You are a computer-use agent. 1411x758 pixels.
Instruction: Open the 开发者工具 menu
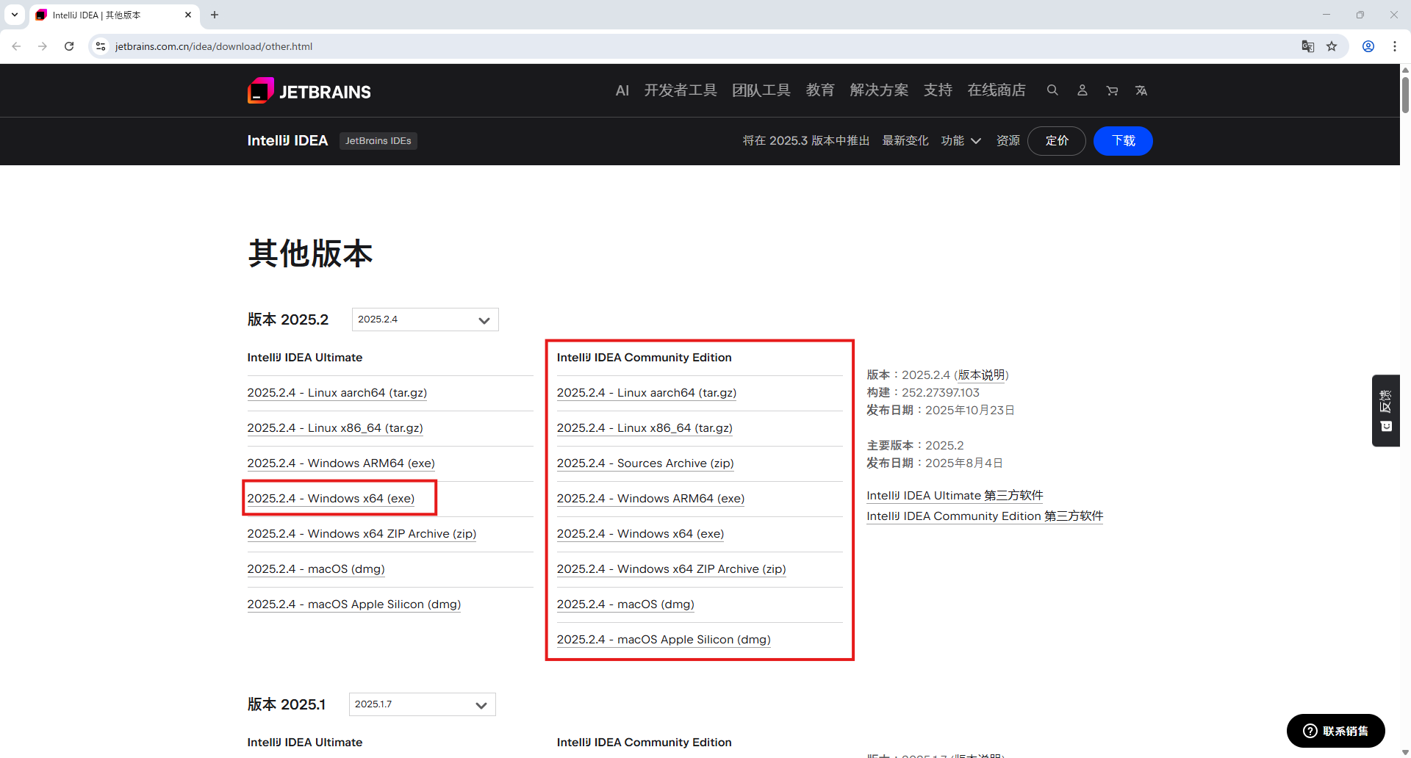(681, 90)
